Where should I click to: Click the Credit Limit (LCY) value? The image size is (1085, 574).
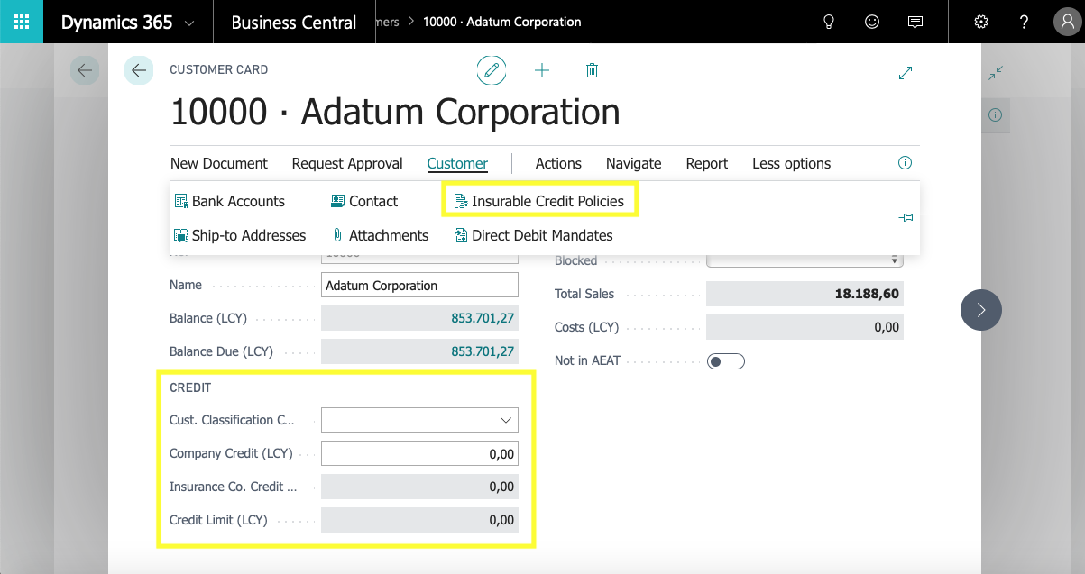click(x=419, y=520)
